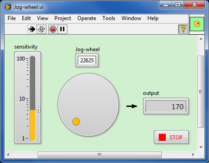
Task: Click the Jog-wheel numeric field showing 22625
Action: [x=87, y=61]
